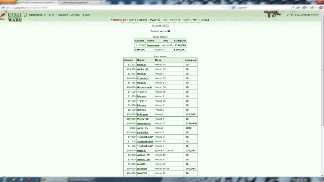Open the Авиплакос profile link in the header

(36, 15)
